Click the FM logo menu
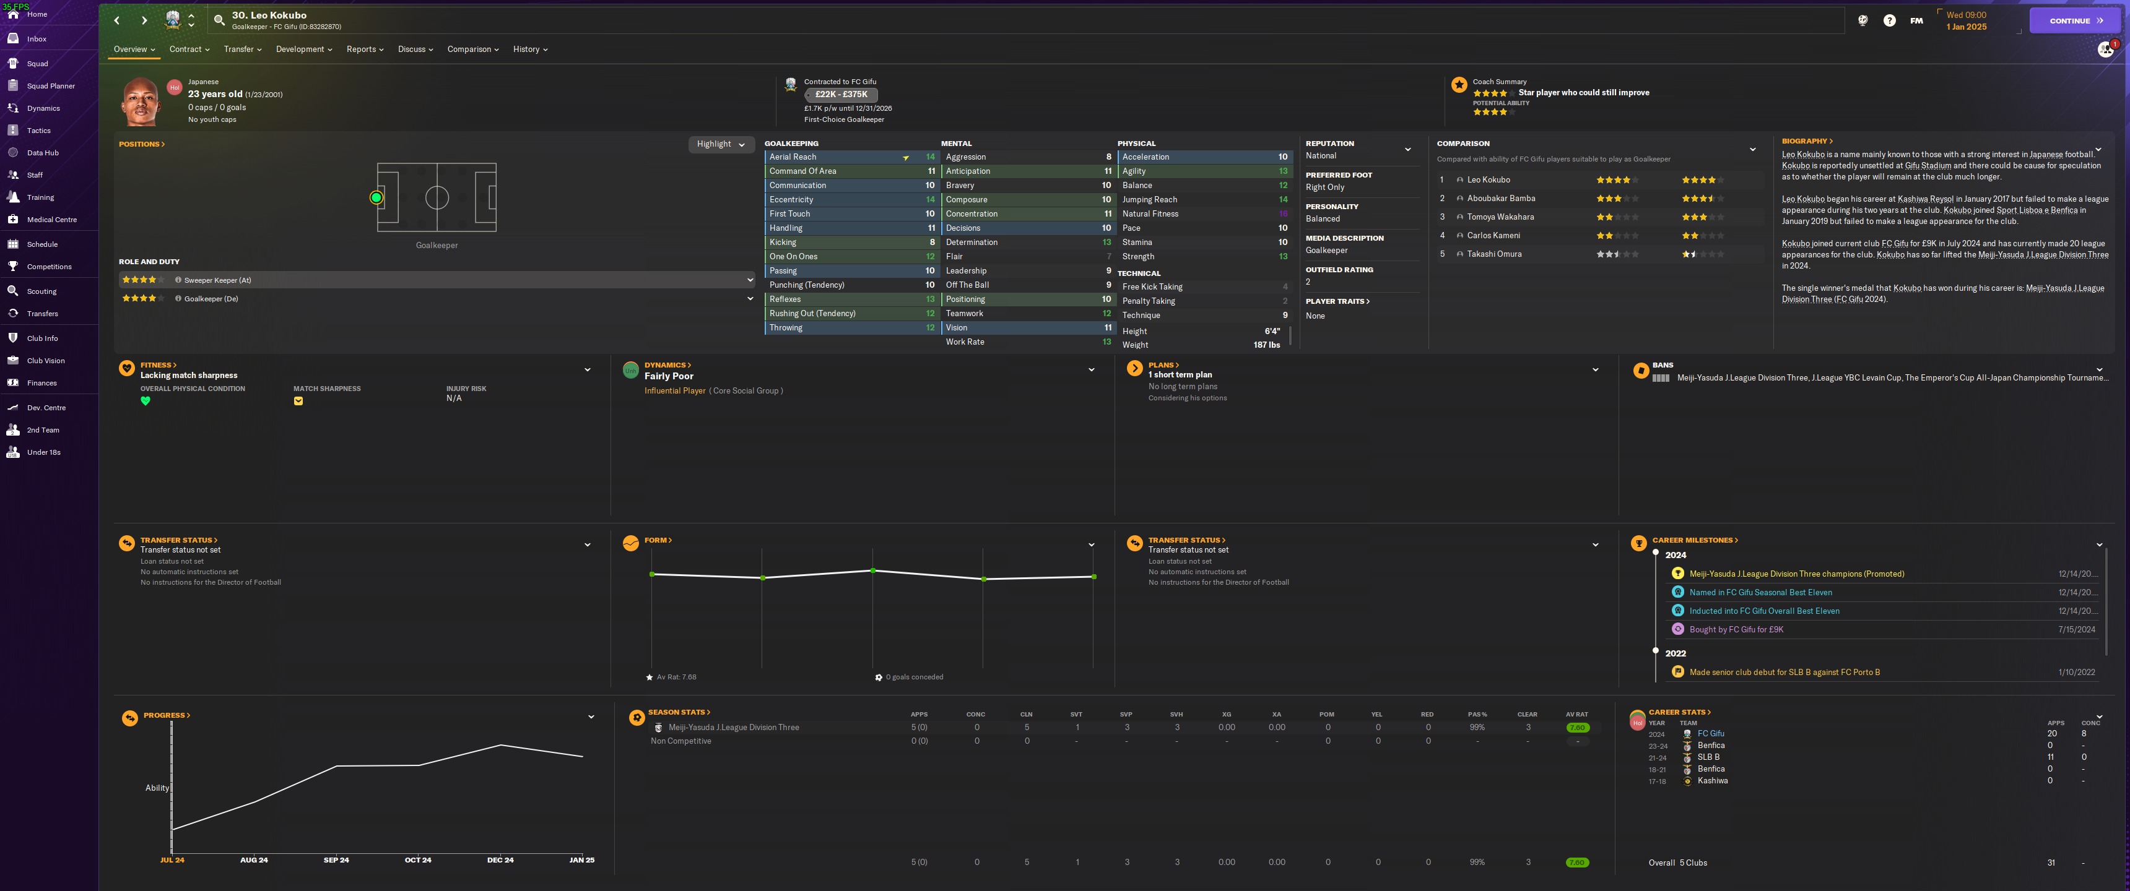Viewport: 2130px width, 891px height. click(x=1916, y=20)
